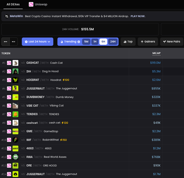Switch to the All DEXes tab
This screenshot has height=178, width=184.
point(13,4)
